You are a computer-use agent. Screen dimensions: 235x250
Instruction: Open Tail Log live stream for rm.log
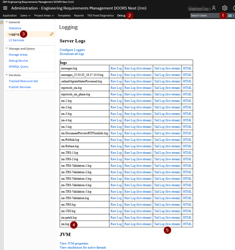tap(167, 224)
